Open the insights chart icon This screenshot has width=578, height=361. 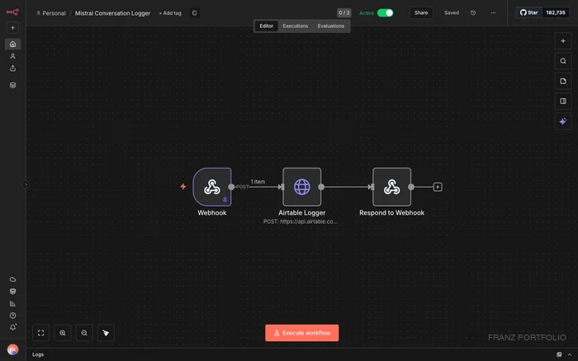(12, 303)
